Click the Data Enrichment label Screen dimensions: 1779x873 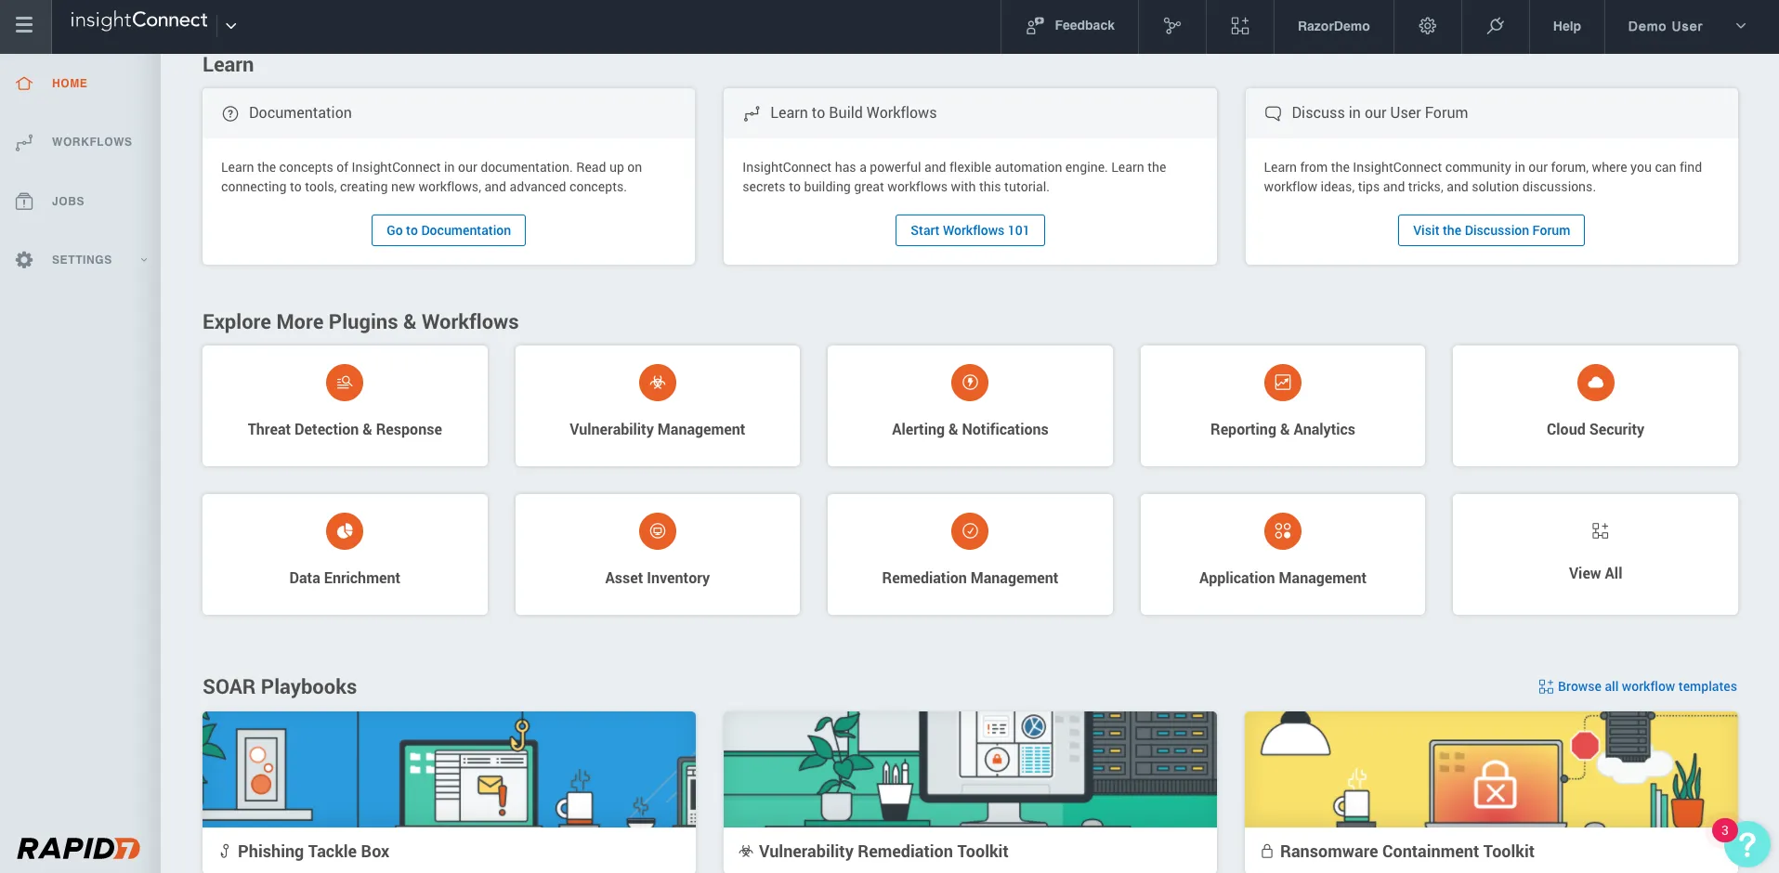click(x=345, y=578)
